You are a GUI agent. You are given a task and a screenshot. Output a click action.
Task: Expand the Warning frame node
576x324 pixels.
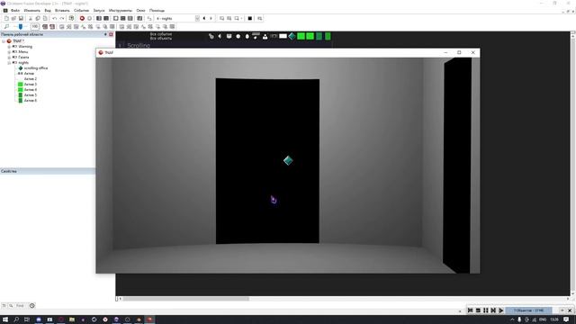(x=9, y=47)
